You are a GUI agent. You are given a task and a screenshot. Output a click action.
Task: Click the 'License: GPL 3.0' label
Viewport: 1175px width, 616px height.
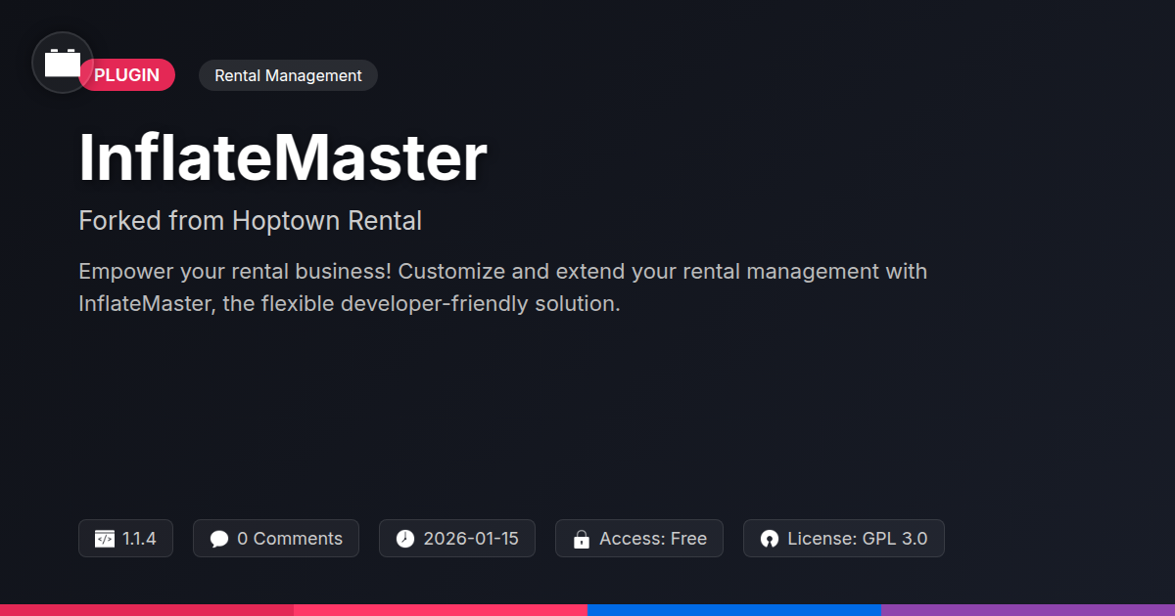pos(858,539)
